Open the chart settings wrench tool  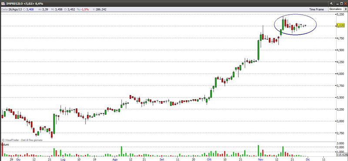point(331,3)
